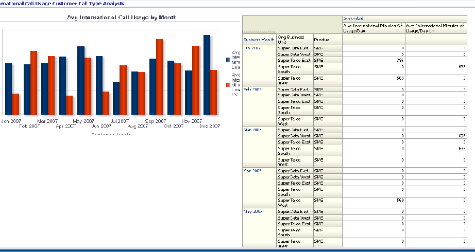
Task: Click the Avg International Minutes Usage/Day LY header
Action: [435, 28]
